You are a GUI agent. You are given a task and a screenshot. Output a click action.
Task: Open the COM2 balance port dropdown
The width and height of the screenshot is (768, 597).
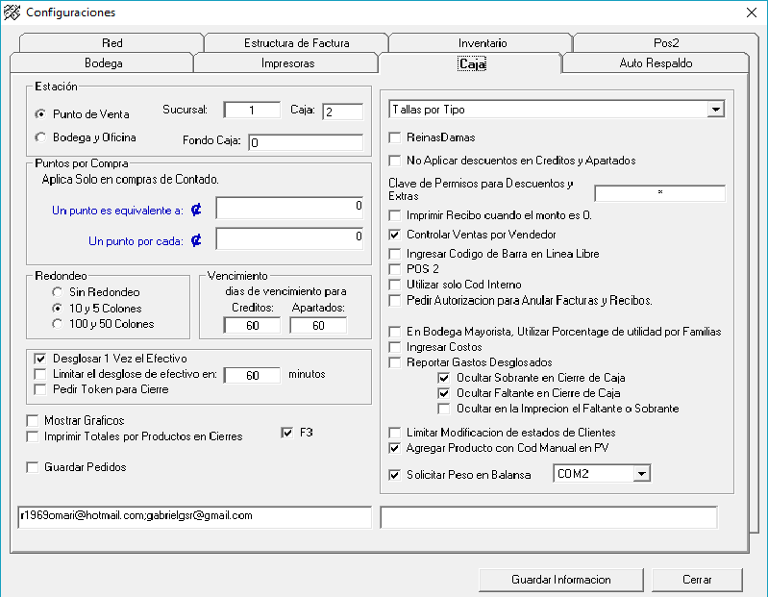[x=641, y=474]
